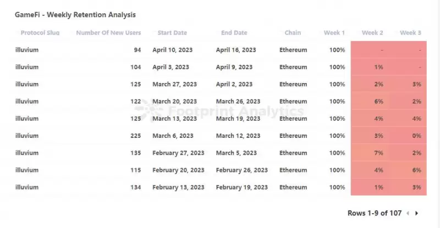
Task: Click the 7% Week 2 retention cell
Action: pos(370,153)
